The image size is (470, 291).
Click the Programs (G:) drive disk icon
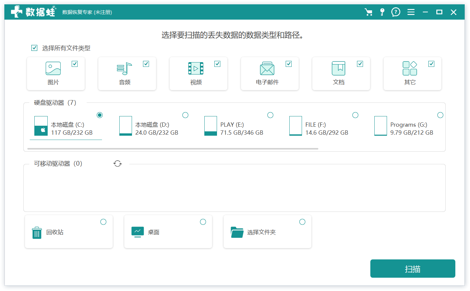tap(381, 126)
